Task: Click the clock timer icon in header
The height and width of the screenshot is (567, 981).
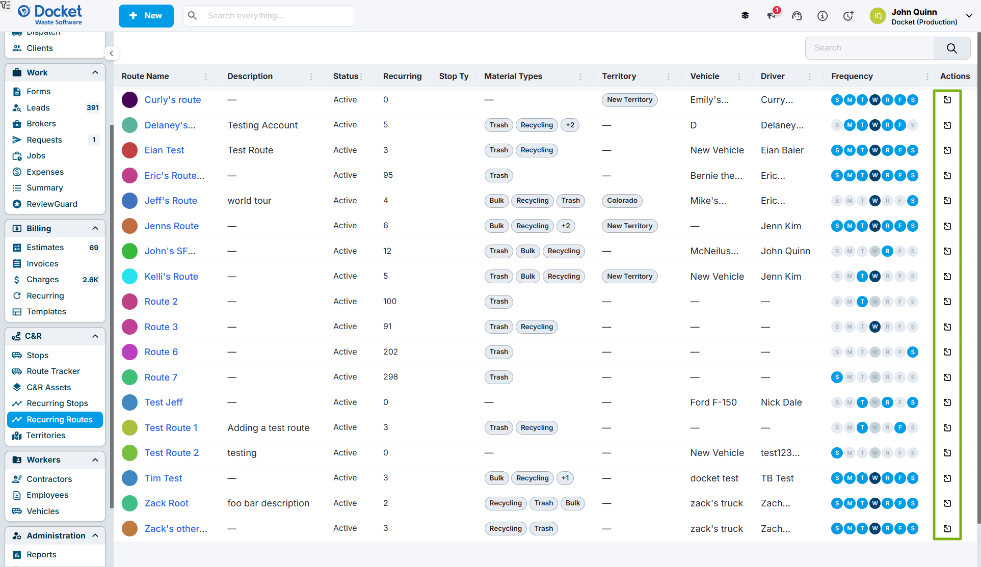Action: pos(848,16)
